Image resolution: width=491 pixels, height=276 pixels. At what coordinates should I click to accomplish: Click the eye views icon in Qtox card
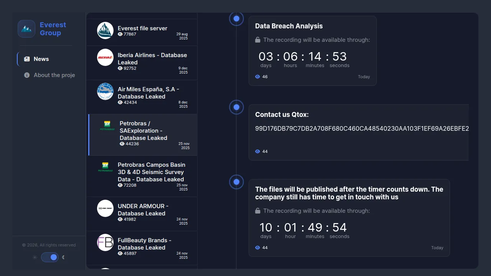[257, 151]
